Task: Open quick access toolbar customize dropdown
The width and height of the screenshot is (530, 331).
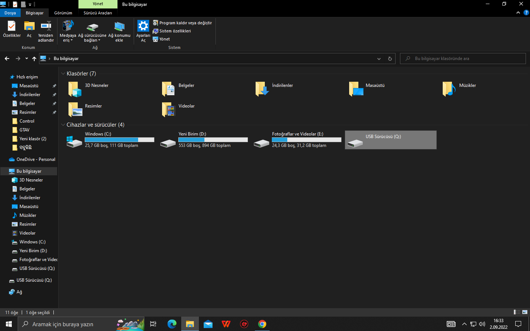Action: tap(30, 4)
